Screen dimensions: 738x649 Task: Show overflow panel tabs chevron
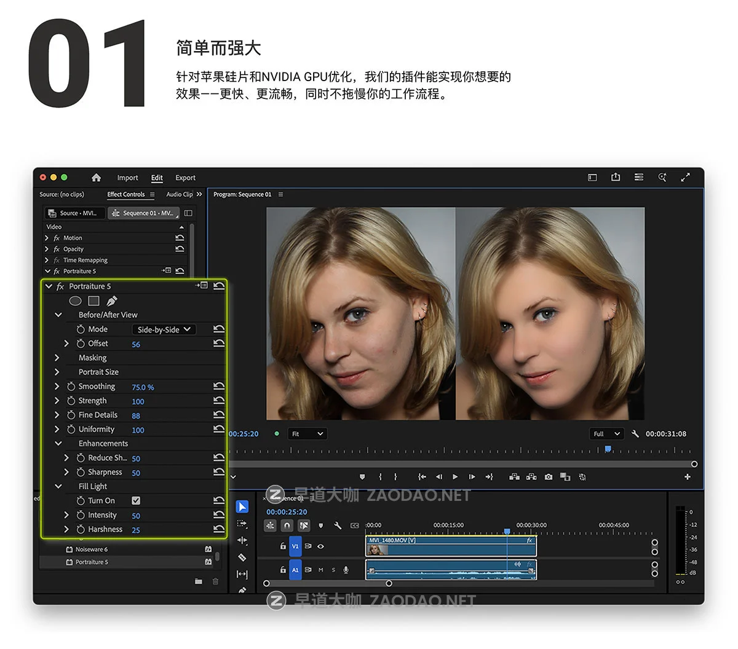[x=199, y=194]
